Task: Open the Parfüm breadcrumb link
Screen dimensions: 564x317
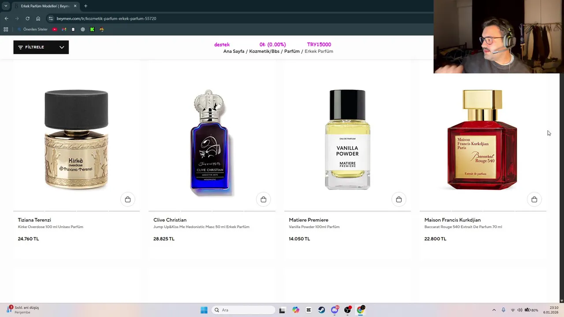Action: pos(292,52)
